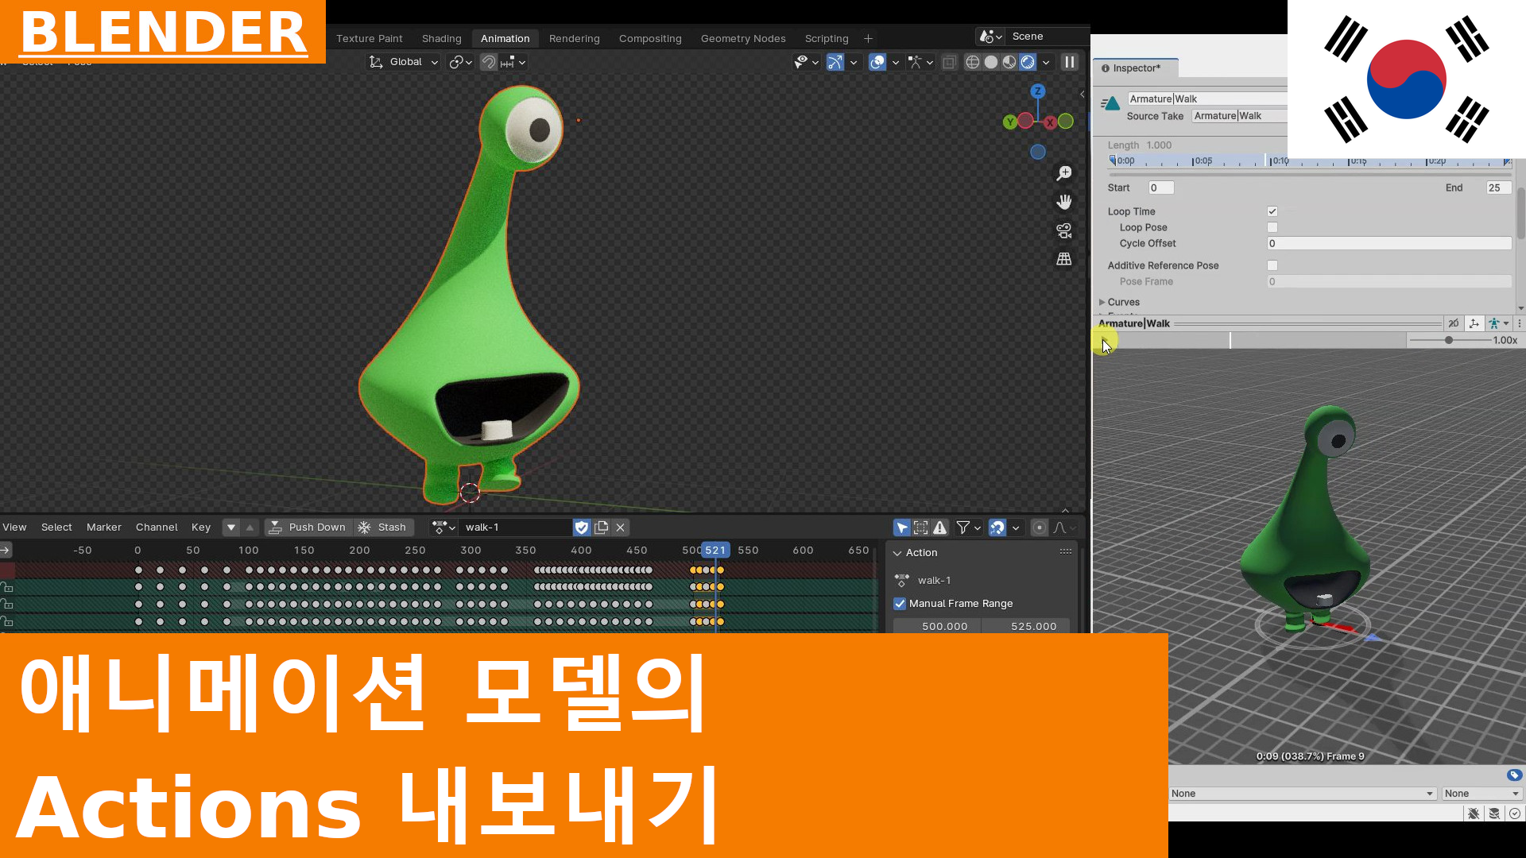Open Channel menu in dope sheet
This screenshot has width=1526, height=858.
point(157,528)
